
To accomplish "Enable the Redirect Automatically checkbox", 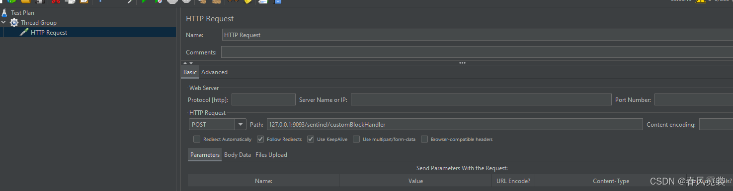I will [197, 139].
